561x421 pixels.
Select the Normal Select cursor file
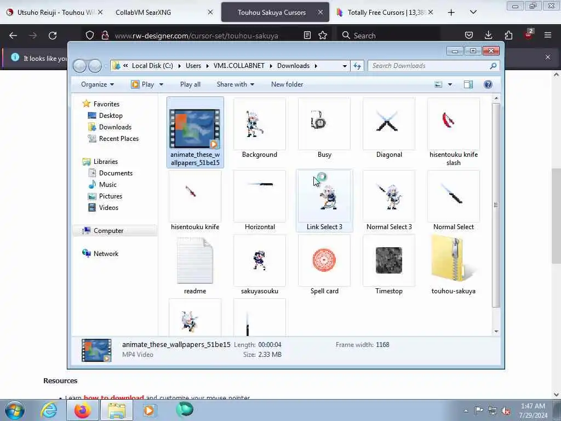(x=453, y=201)
